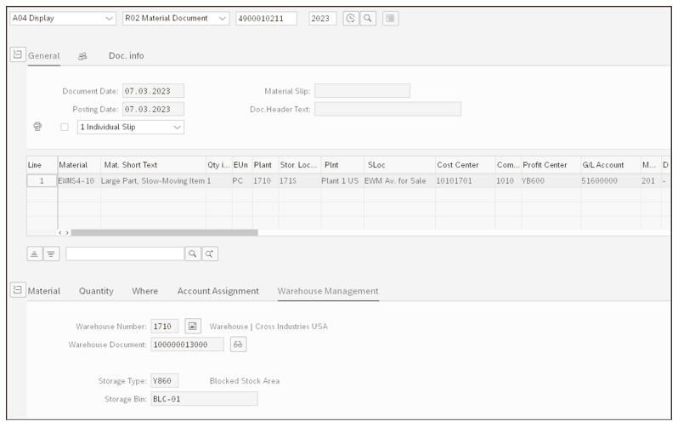Open the partner people icon tab
The image size is (678, 427).
pos(82,56)
